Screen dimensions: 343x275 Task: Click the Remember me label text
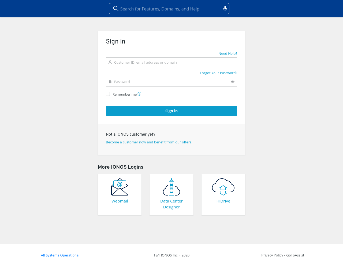click(125, 94)
